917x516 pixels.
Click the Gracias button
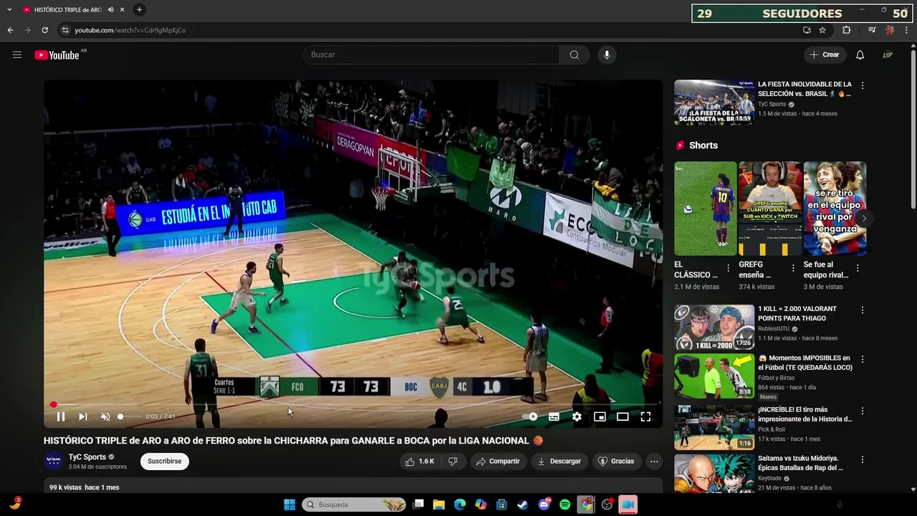tap(616, 462)
